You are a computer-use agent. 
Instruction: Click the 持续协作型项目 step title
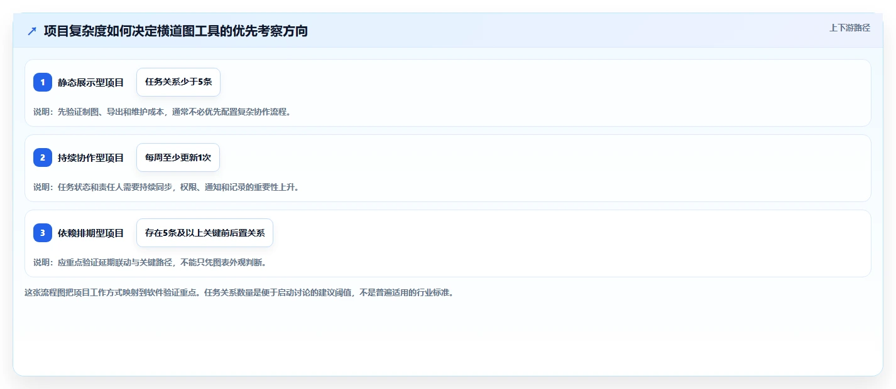91,157
